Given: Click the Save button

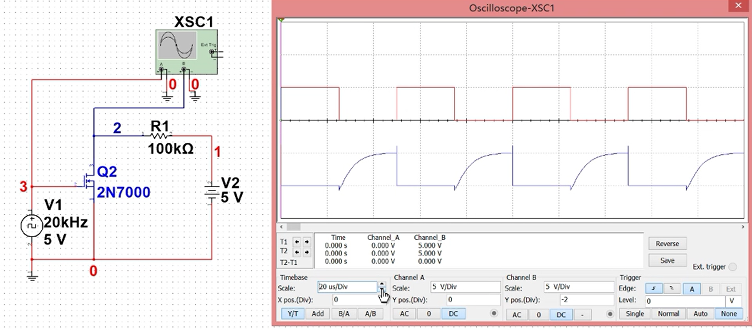Looking at the screenshot, I should click(x=667, y=261).
